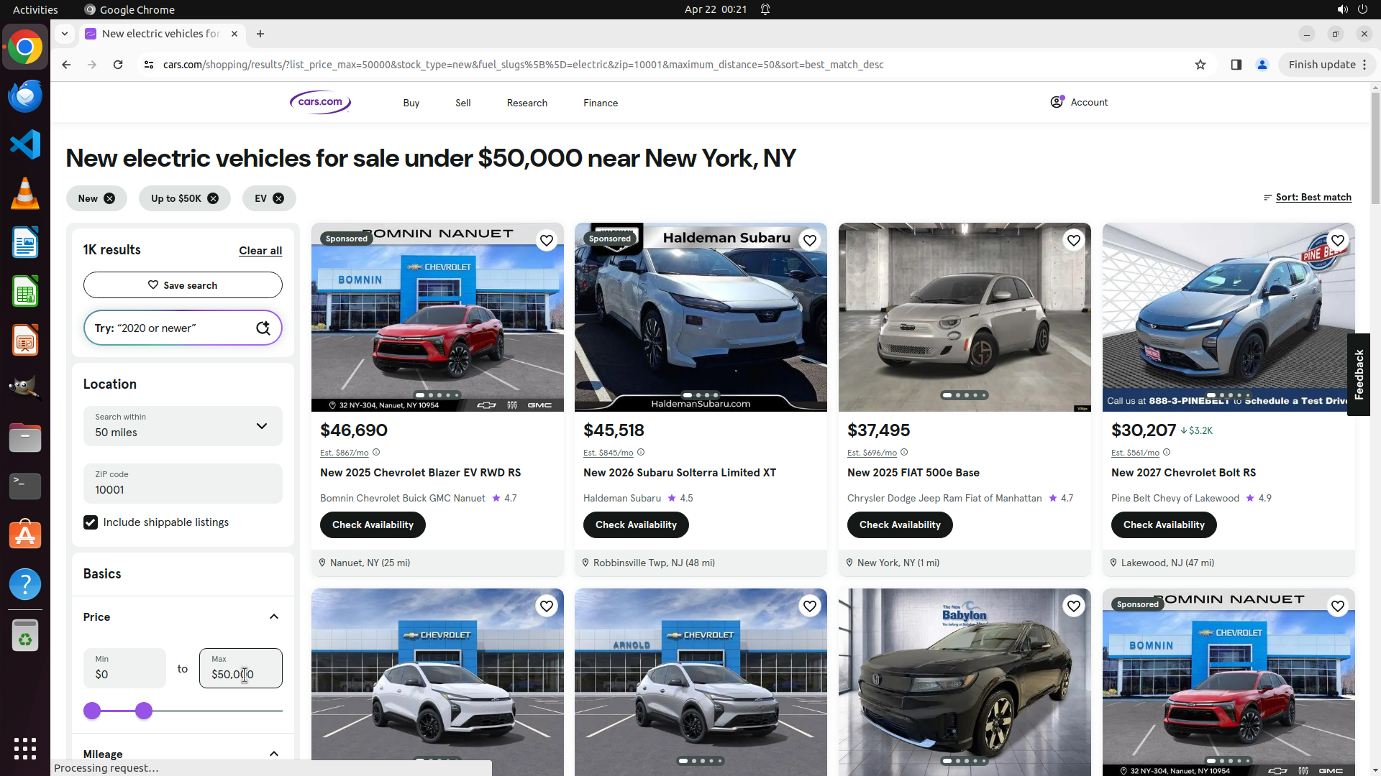The image size is (1381, 776).
Task: Collapse the Price filter section
Action: pyautogui.click(x=274, y=616)
